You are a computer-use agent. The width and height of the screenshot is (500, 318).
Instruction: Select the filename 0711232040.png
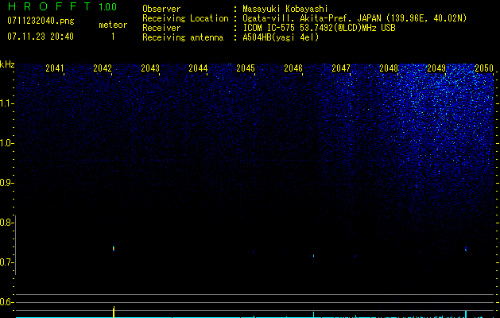click(x=41, y=21)
